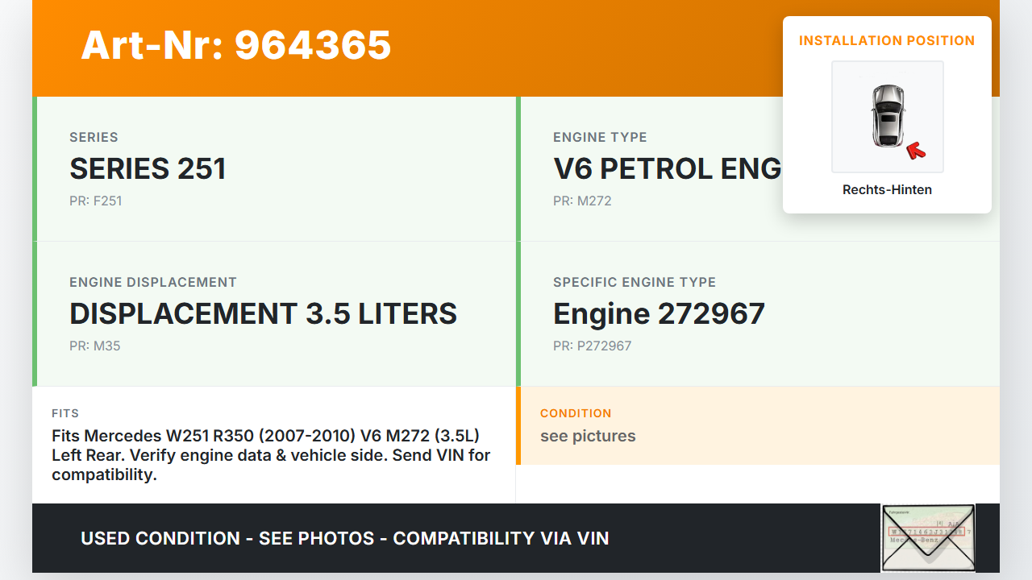Click the VIN envelope icon
This screenshot has height=580, width=1032.
(x=928, y=537)
